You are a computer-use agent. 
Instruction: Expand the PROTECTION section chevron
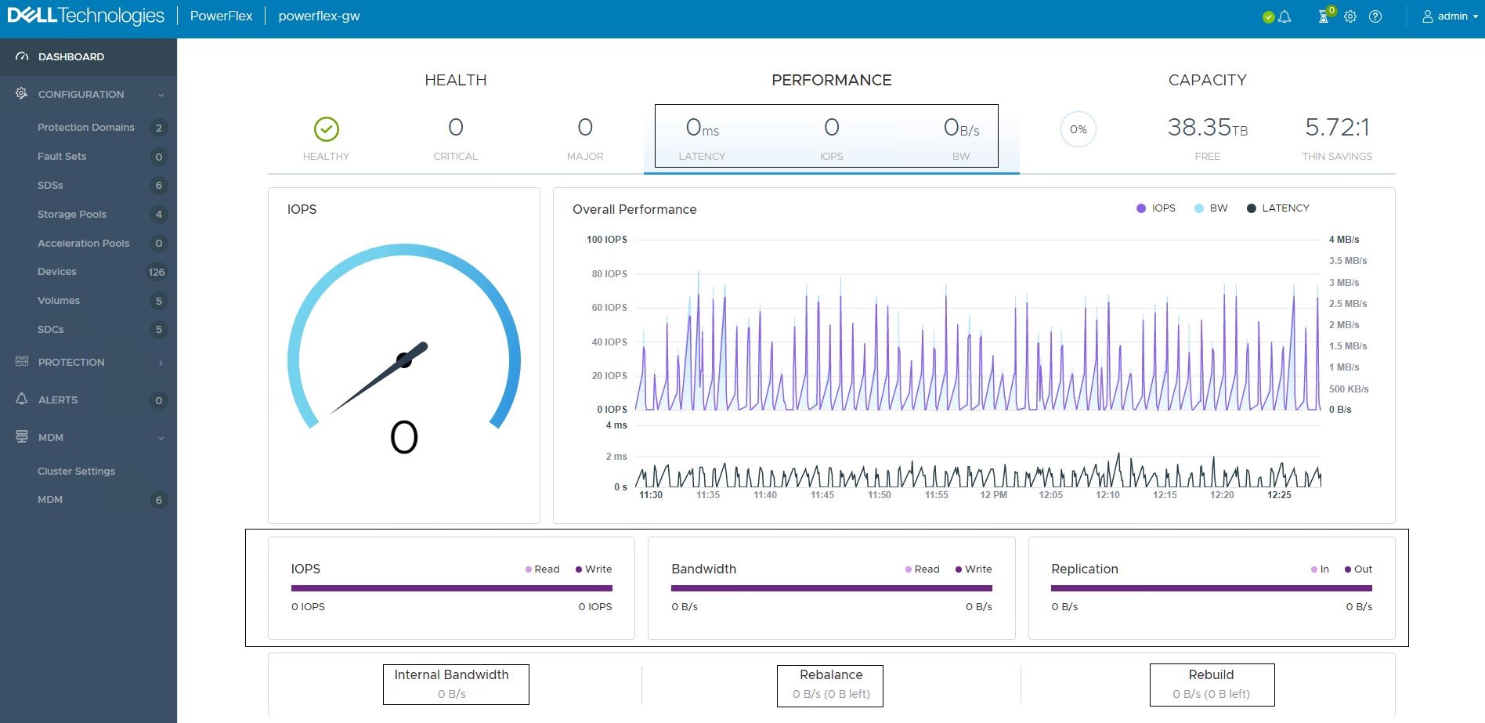coord(162,362)
